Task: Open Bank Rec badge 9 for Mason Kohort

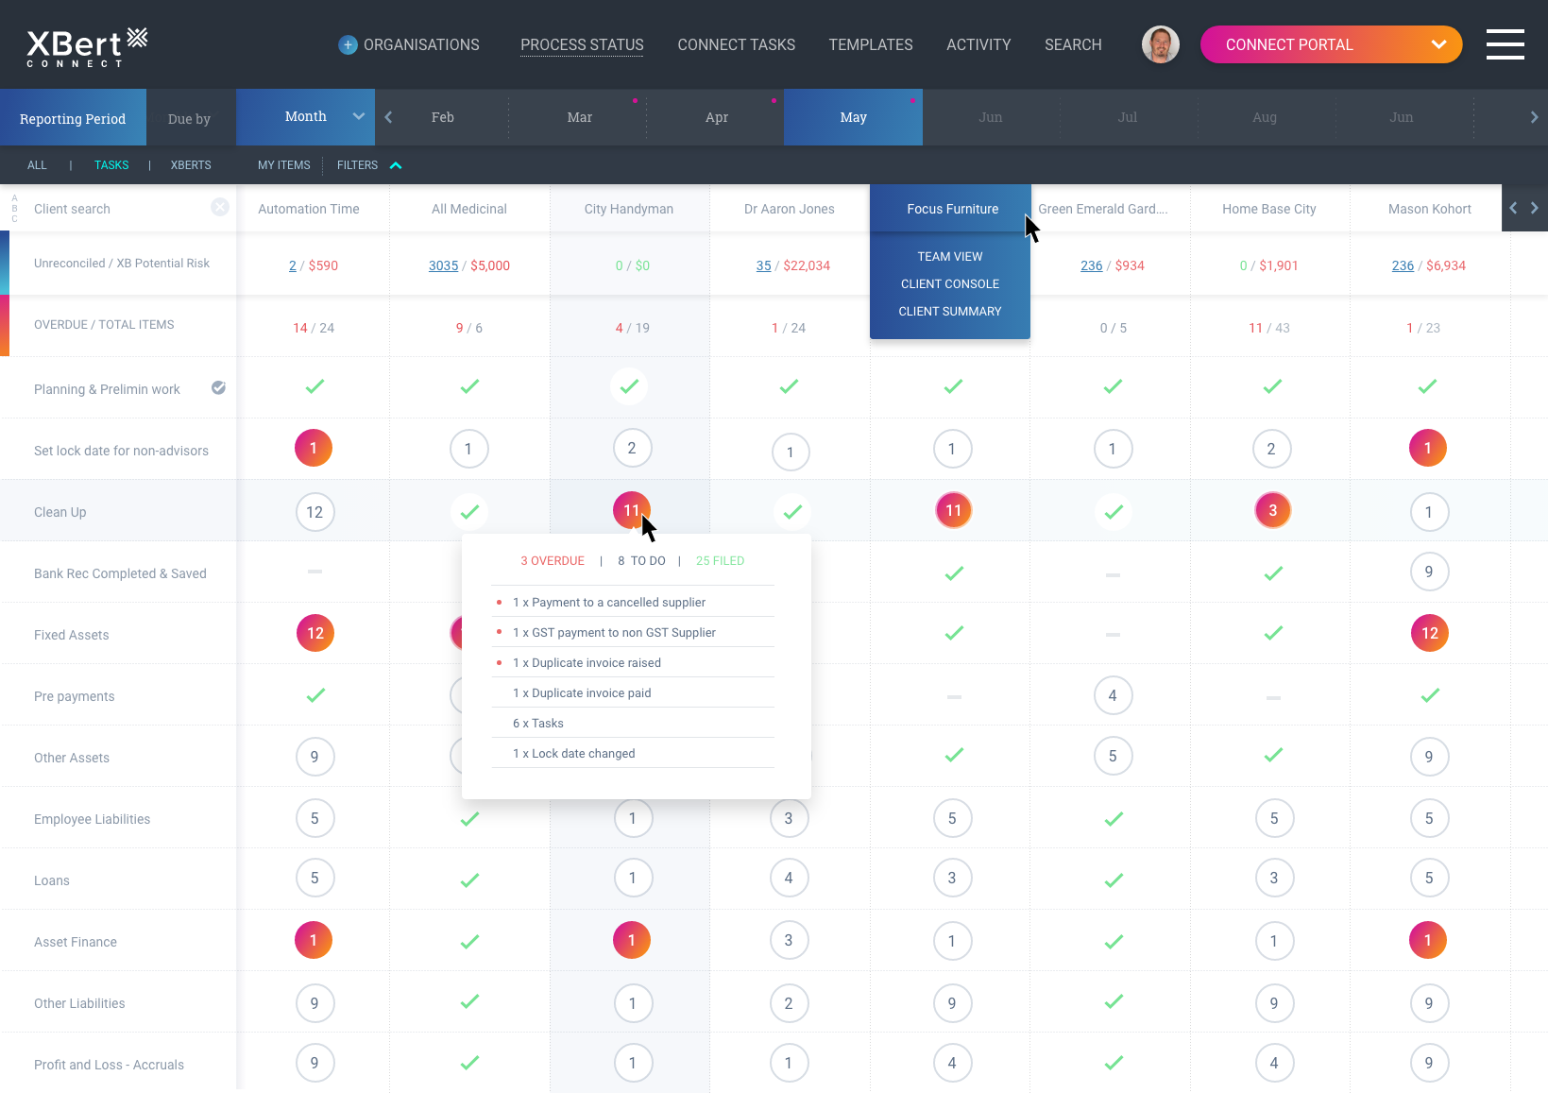Action: (x=1429, y=572)
